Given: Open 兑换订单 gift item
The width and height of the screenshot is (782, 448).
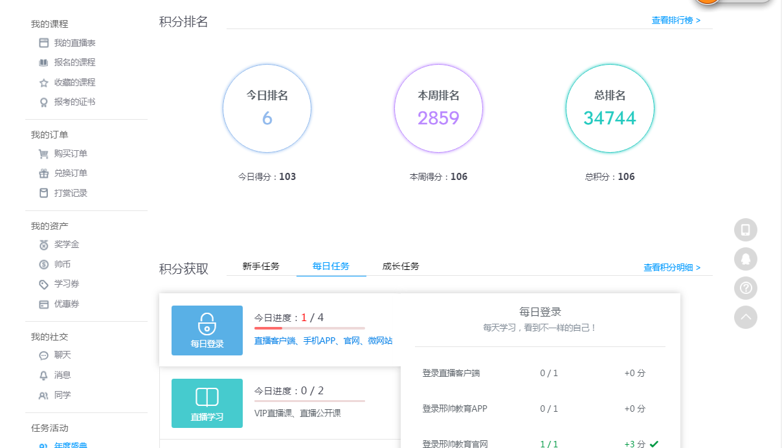Looking at the screenshot, I should pos(70,173).
